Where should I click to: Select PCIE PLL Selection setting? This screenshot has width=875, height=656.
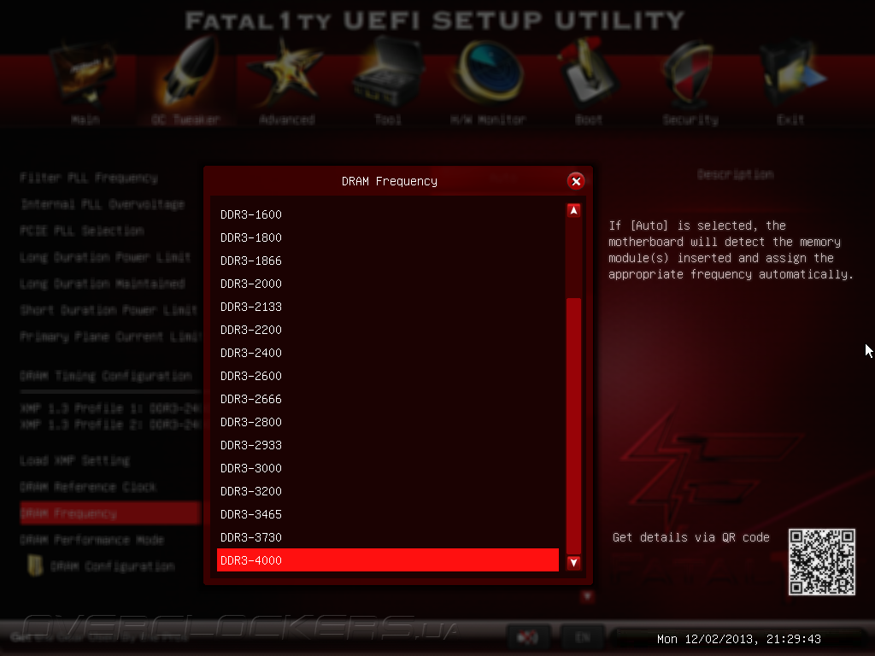[x=82, y=231]
